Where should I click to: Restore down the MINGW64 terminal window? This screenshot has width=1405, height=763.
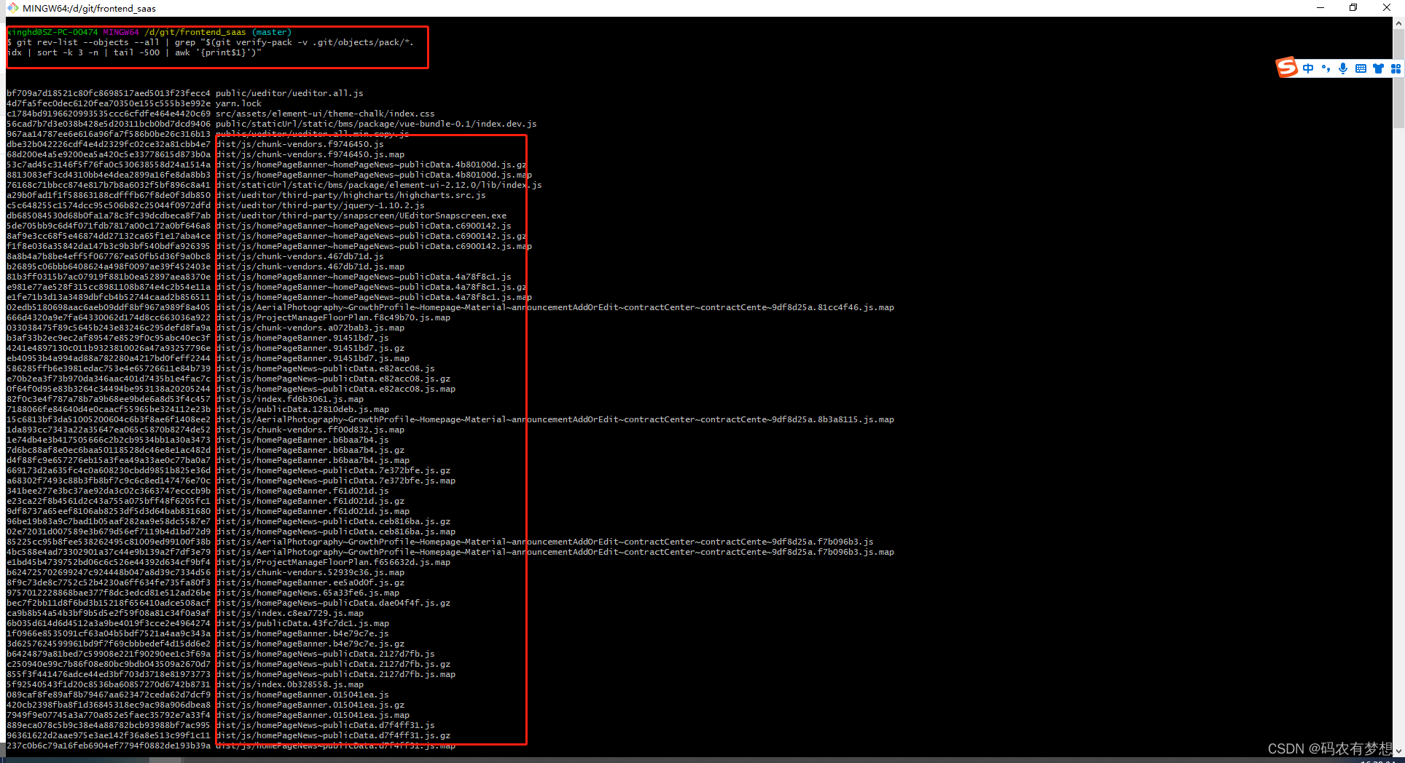pyautogui.click(x=1353, y=8)
